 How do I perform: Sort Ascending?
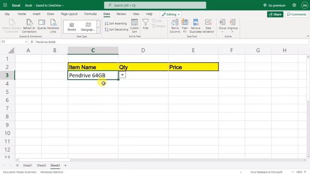pyautogui.click(x=116, y=24)
